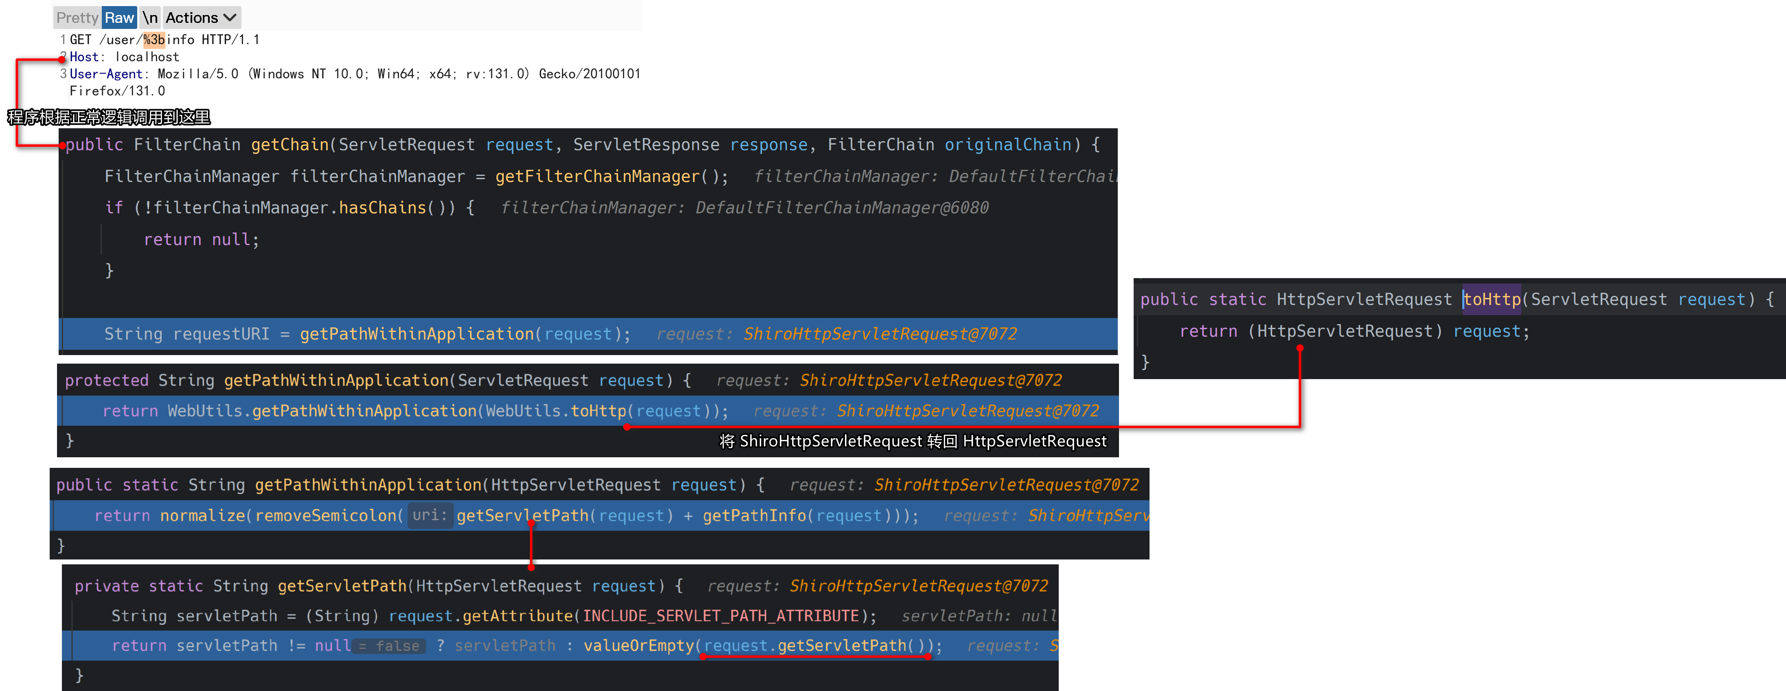Click the Firefox/131.0 continuation line

point(117,91)
